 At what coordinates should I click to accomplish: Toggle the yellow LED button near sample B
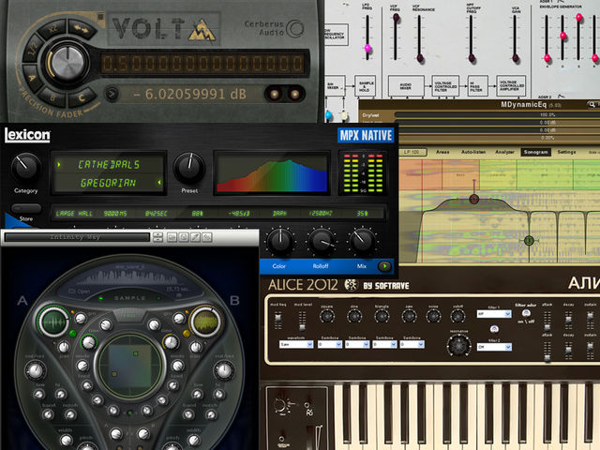(x=187, y=334)
